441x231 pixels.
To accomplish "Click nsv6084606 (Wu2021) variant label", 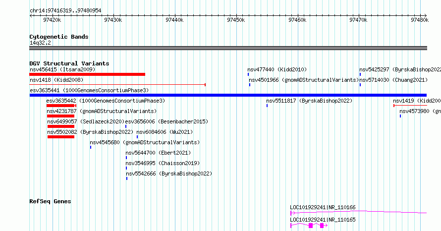I will coord(165,132).
